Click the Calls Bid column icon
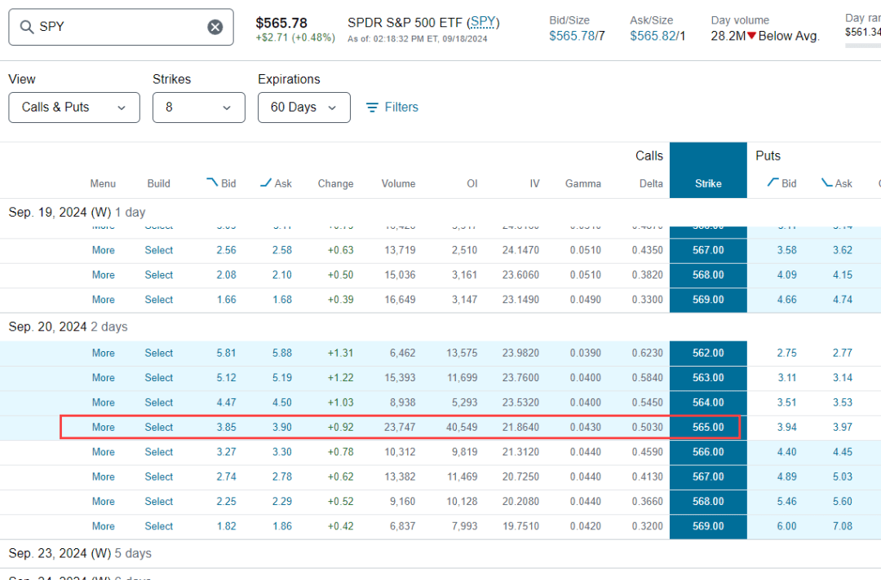The image size is (881, 580). (x=212, y=182)
